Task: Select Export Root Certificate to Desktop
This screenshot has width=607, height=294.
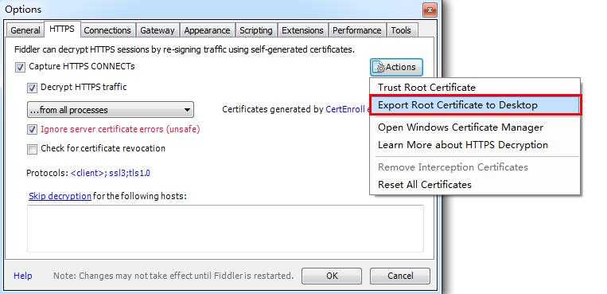Action: (475, 105)
